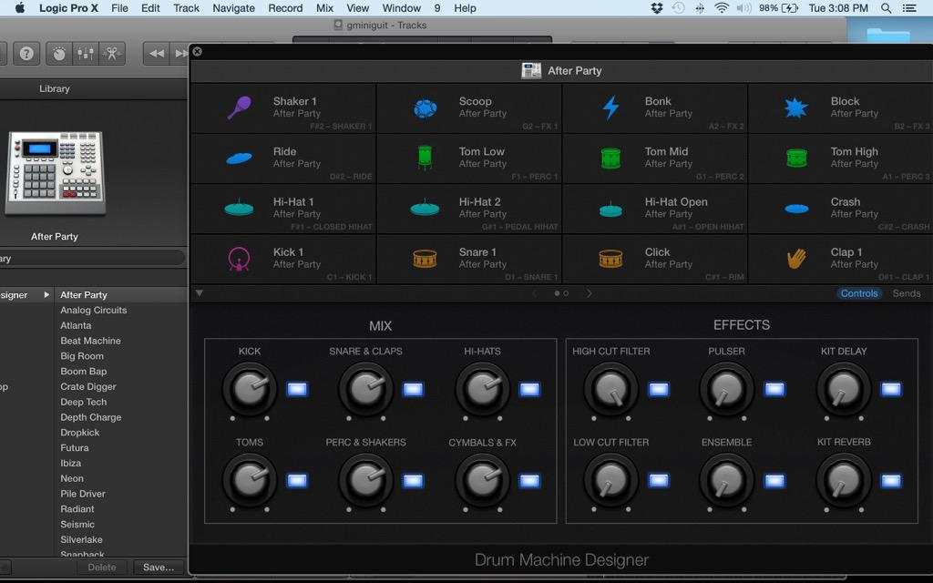
Task: Adjust the HIGH CUT FILTER knob
Action: [612, 388]
